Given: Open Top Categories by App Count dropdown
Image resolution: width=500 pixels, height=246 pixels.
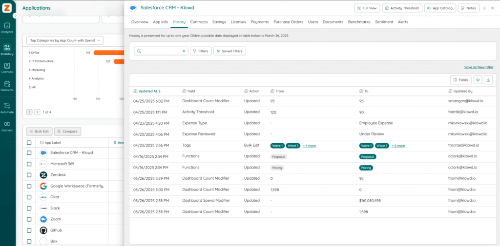Looking at the screenshot, I should click(x=65, y=40).
